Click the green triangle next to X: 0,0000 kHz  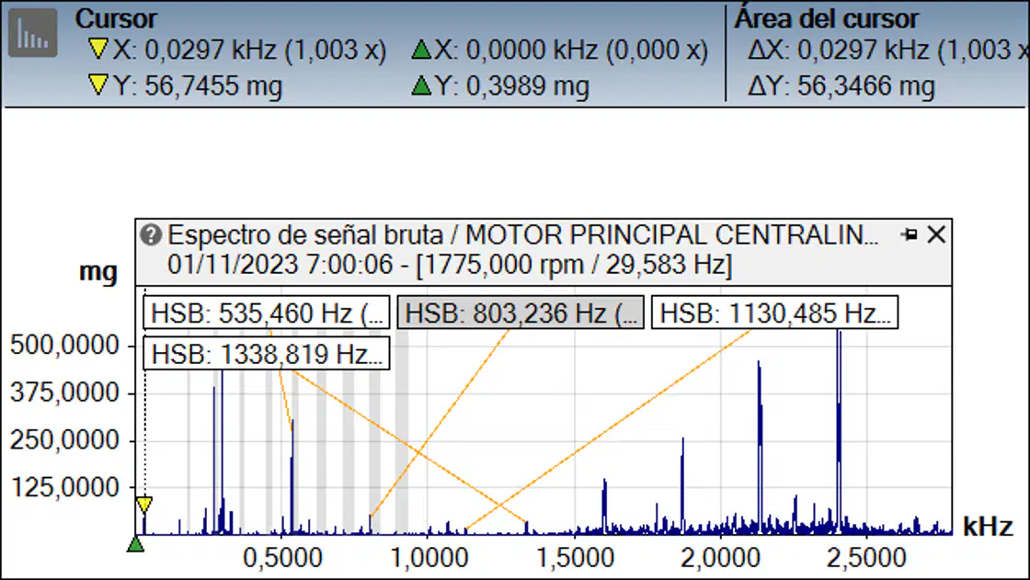click(421, 49)
